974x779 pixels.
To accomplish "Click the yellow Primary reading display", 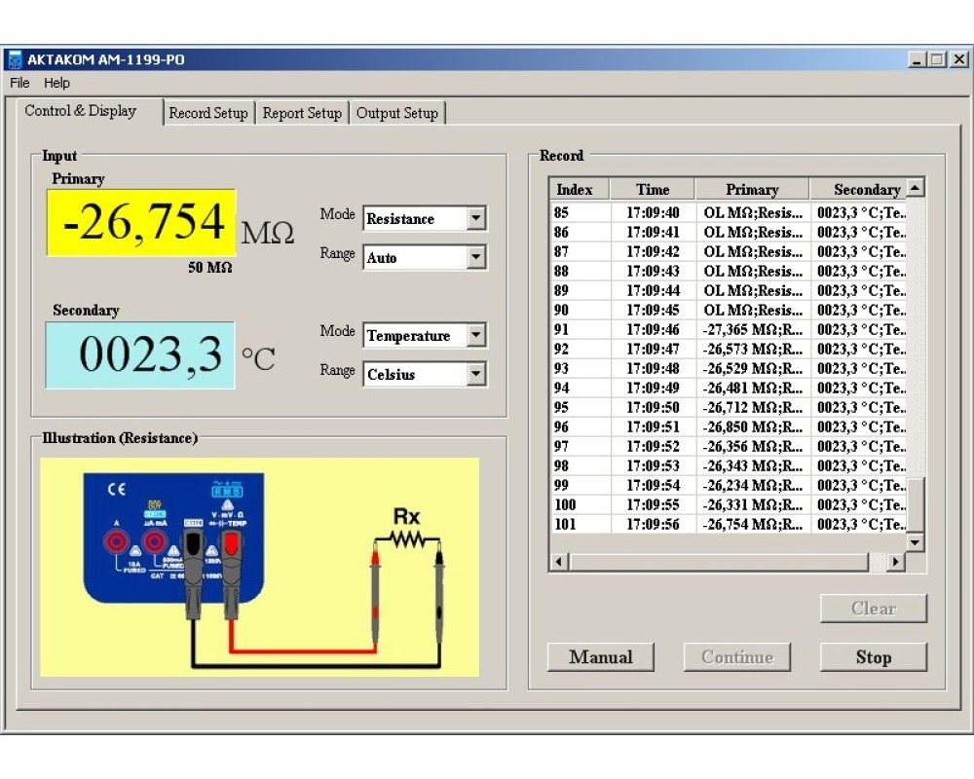I will (x=141, y=223).
